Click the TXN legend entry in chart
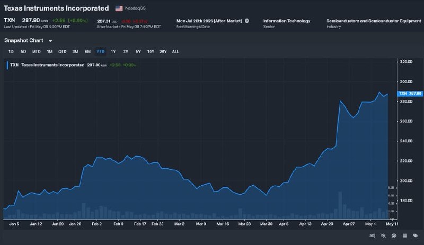424x245 pixels. click(47, 65)
